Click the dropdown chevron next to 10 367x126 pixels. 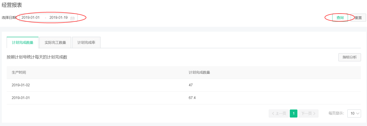tap(358, 113)
